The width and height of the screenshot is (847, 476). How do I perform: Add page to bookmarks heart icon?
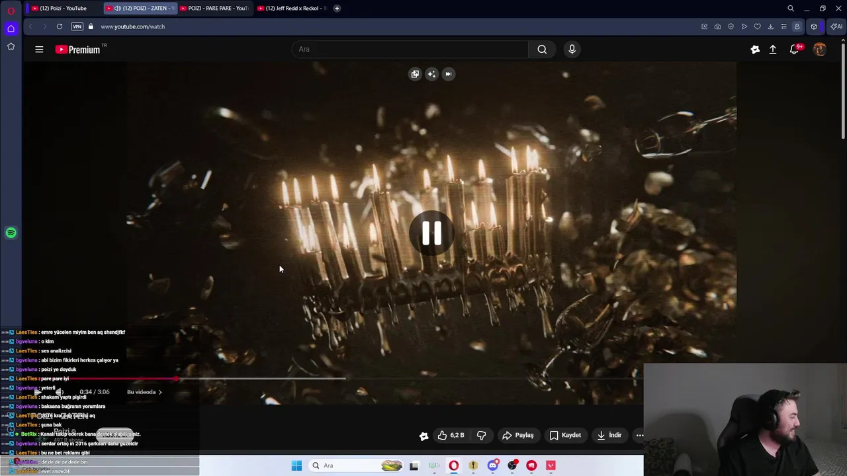(758, 26)
